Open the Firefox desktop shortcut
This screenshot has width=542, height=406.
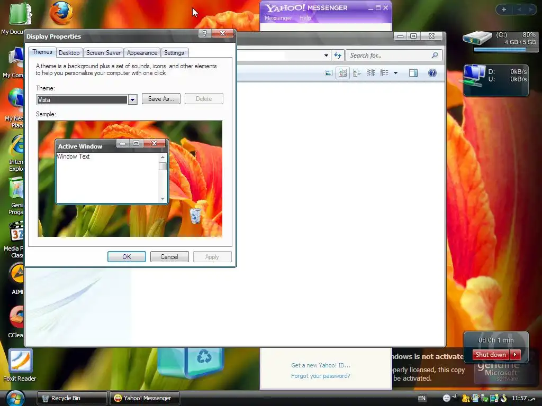(x=61, y=14)
